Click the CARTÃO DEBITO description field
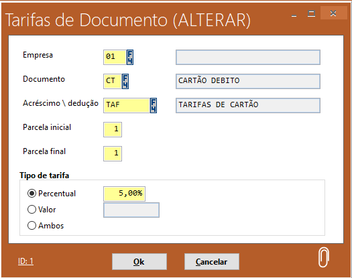352x278 pixels. 248,81
